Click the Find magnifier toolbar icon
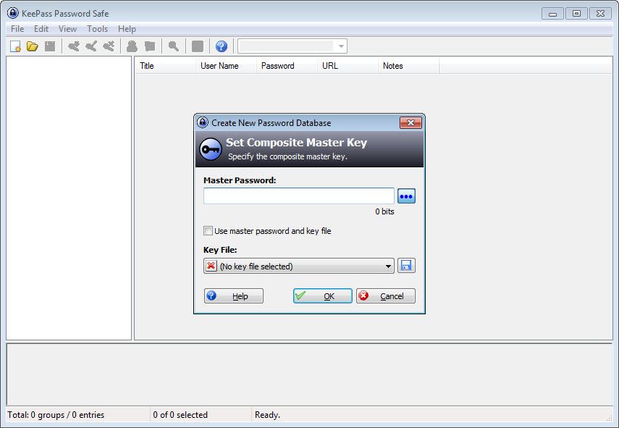 [x=173, y=46]
